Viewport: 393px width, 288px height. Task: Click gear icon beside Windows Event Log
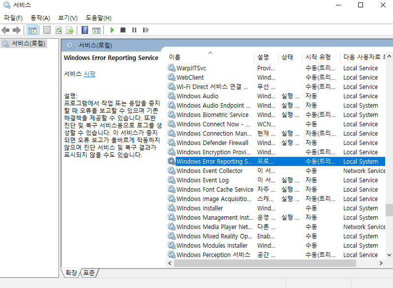(172, 180)
